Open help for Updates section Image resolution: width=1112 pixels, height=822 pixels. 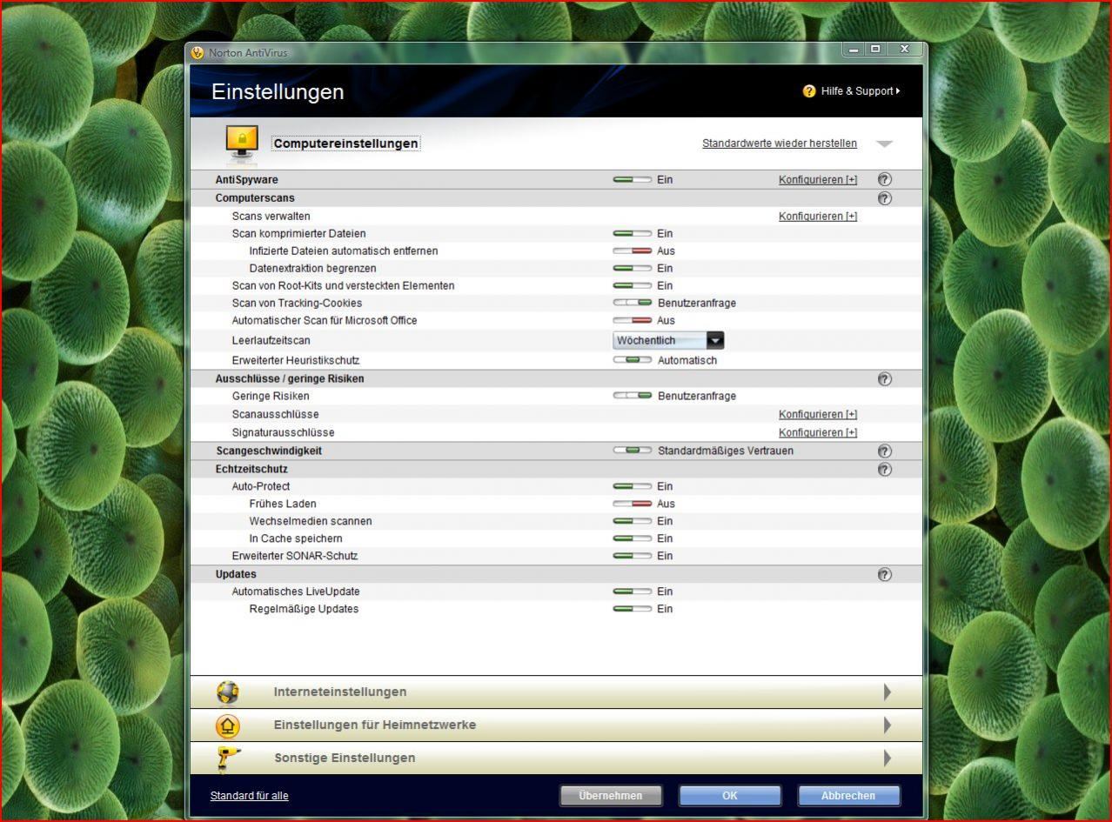pos(884,574)
